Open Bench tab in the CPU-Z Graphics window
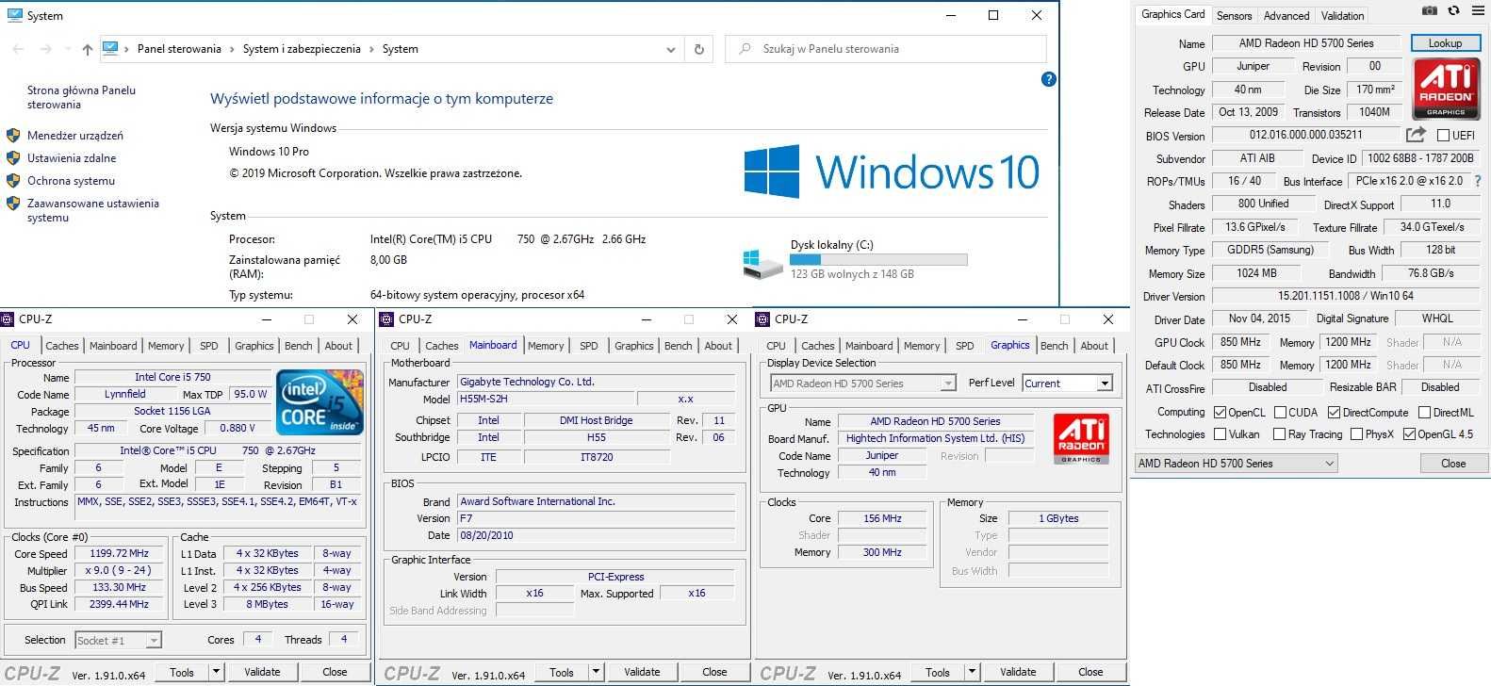Screen dimensions: 1491x686 click(1054, 346)
